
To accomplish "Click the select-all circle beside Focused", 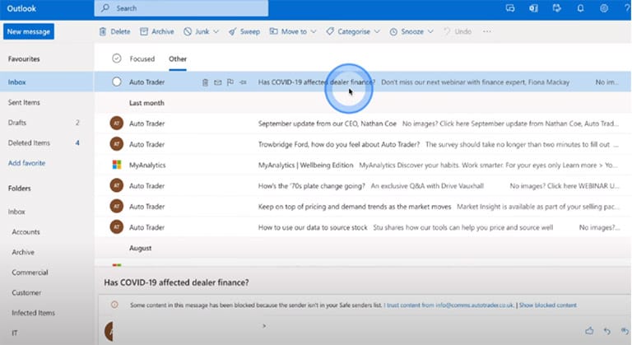I will click(x=117, y=58).
